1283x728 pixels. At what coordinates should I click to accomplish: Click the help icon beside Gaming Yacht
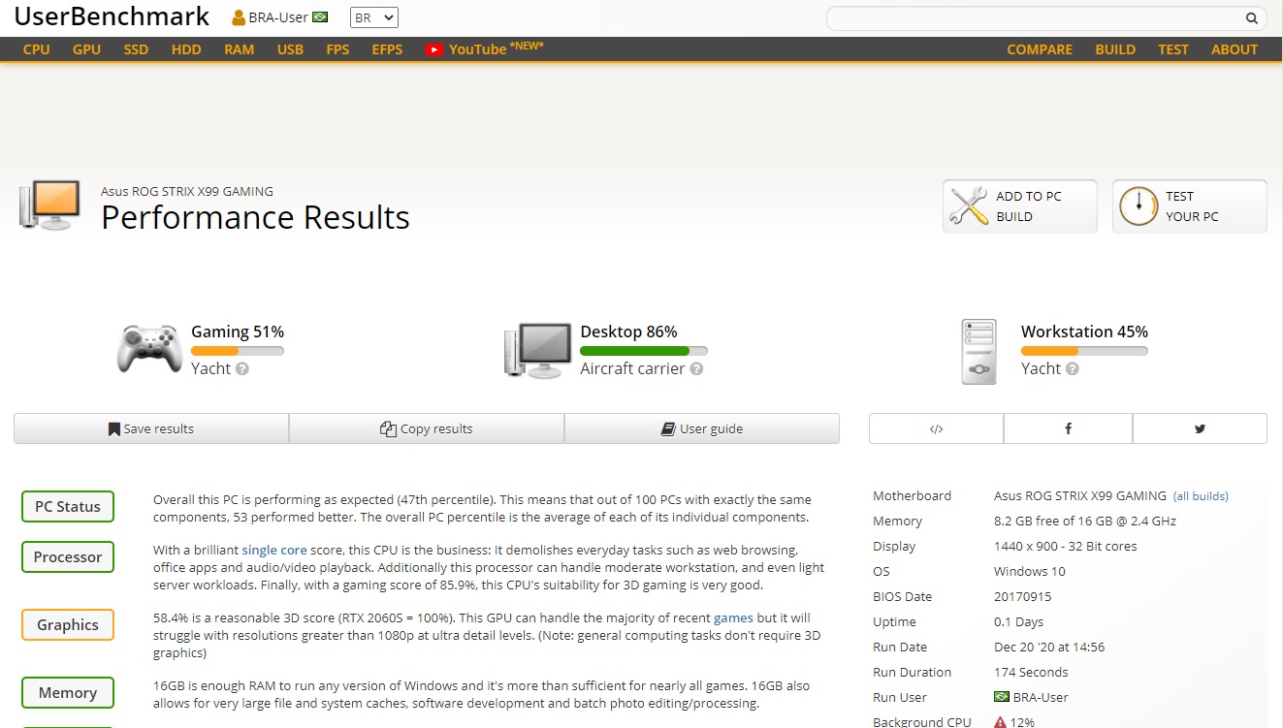click(242, 369)
